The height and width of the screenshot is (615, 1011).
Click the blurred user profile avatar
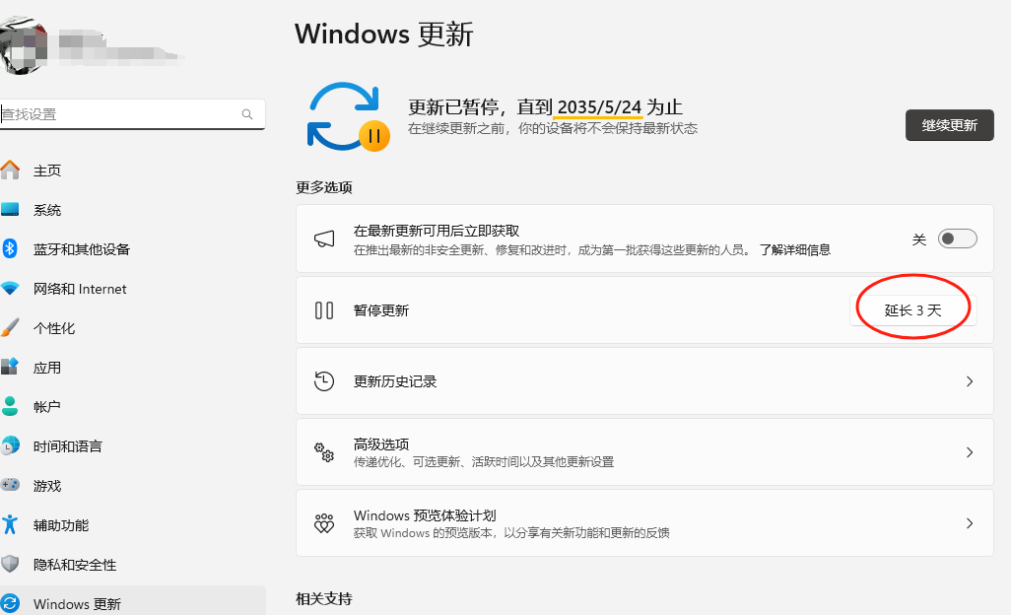click(24, 45)
